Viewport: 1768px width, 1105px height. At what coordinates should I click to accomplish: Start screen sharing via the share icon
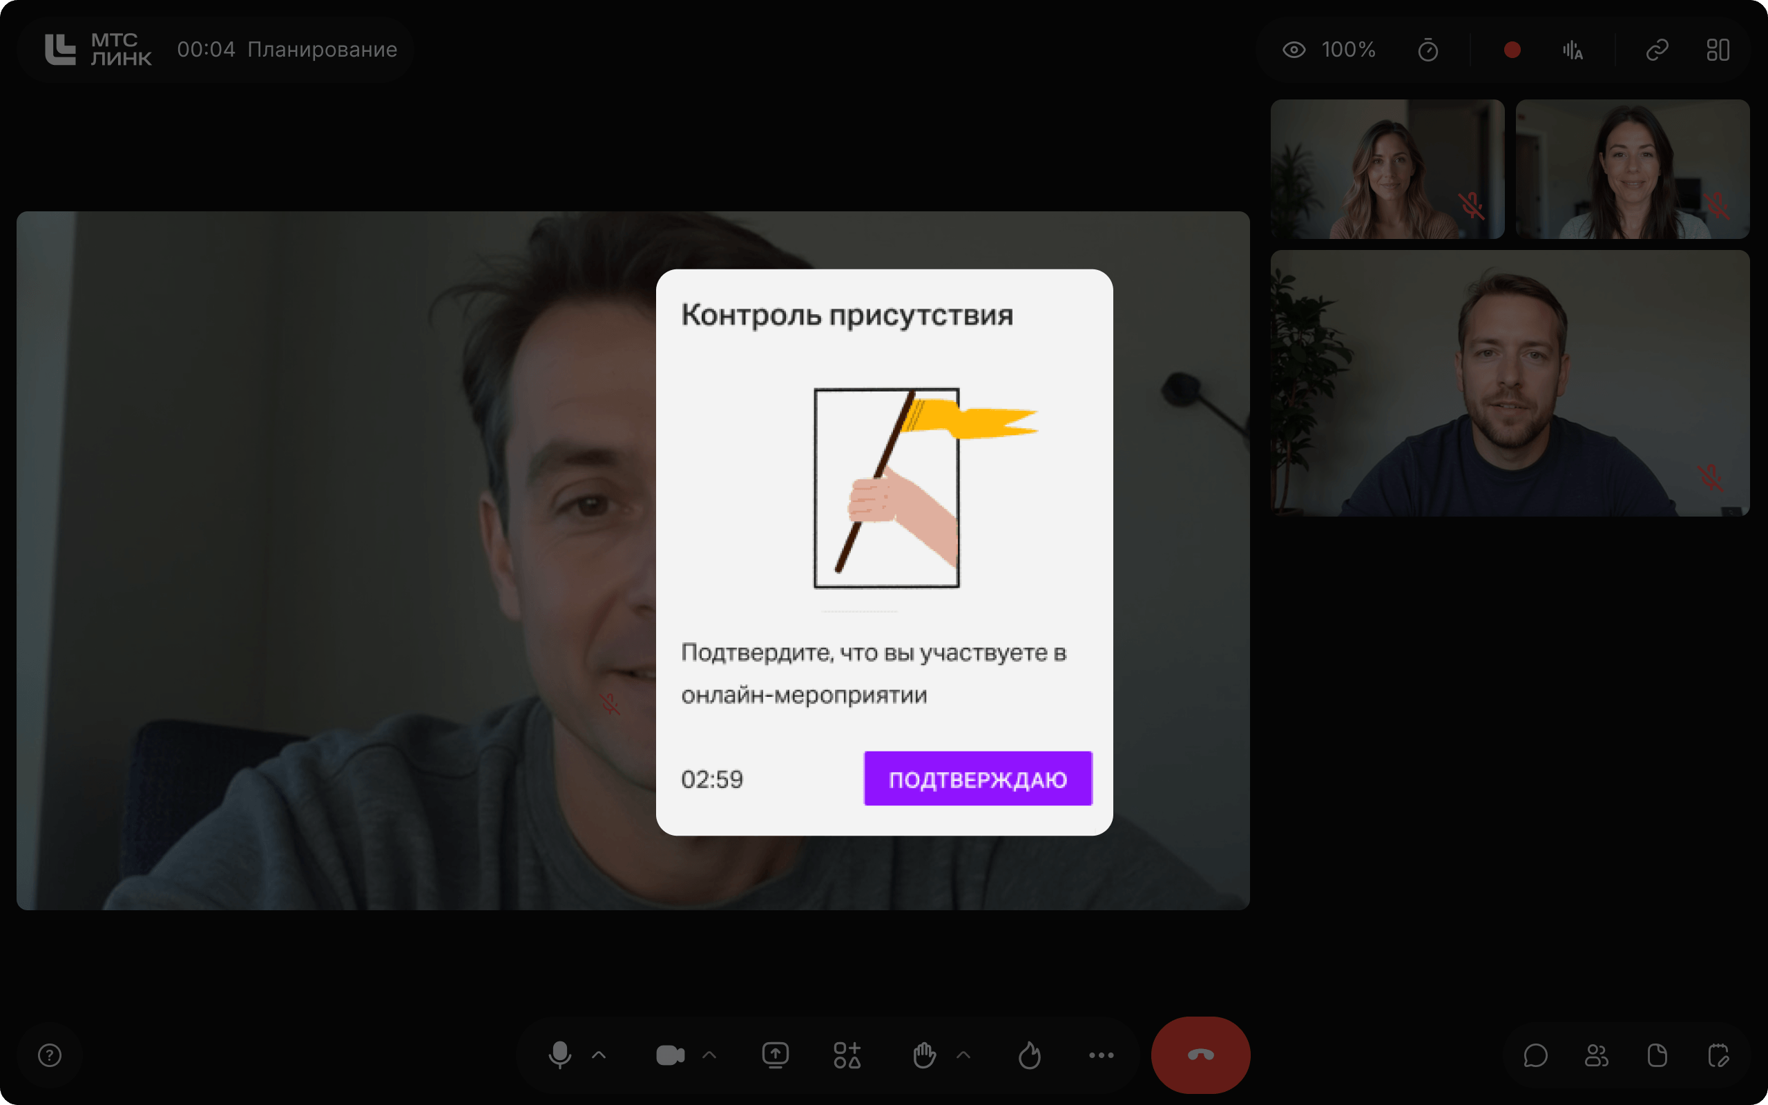point(775,1055)
